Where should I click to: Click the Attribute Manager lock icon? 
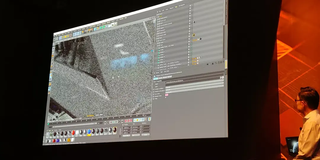point(219,63)
